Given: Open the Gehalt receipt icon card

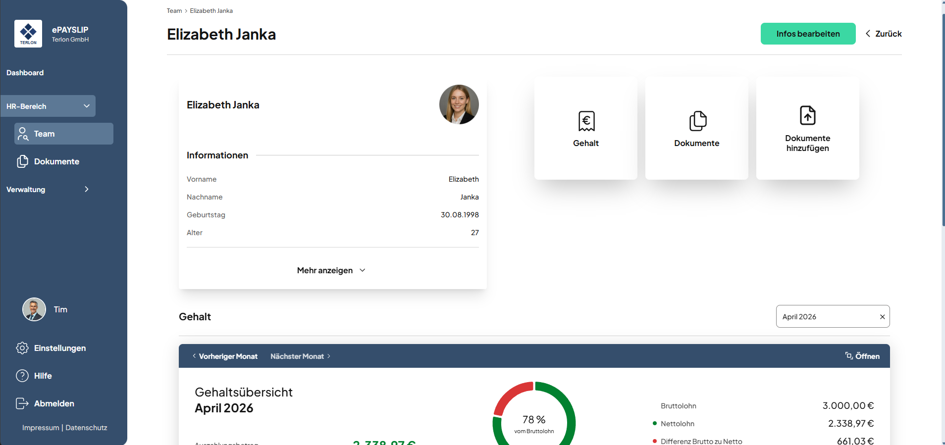Looking at the screenshot, I should 586,121.
